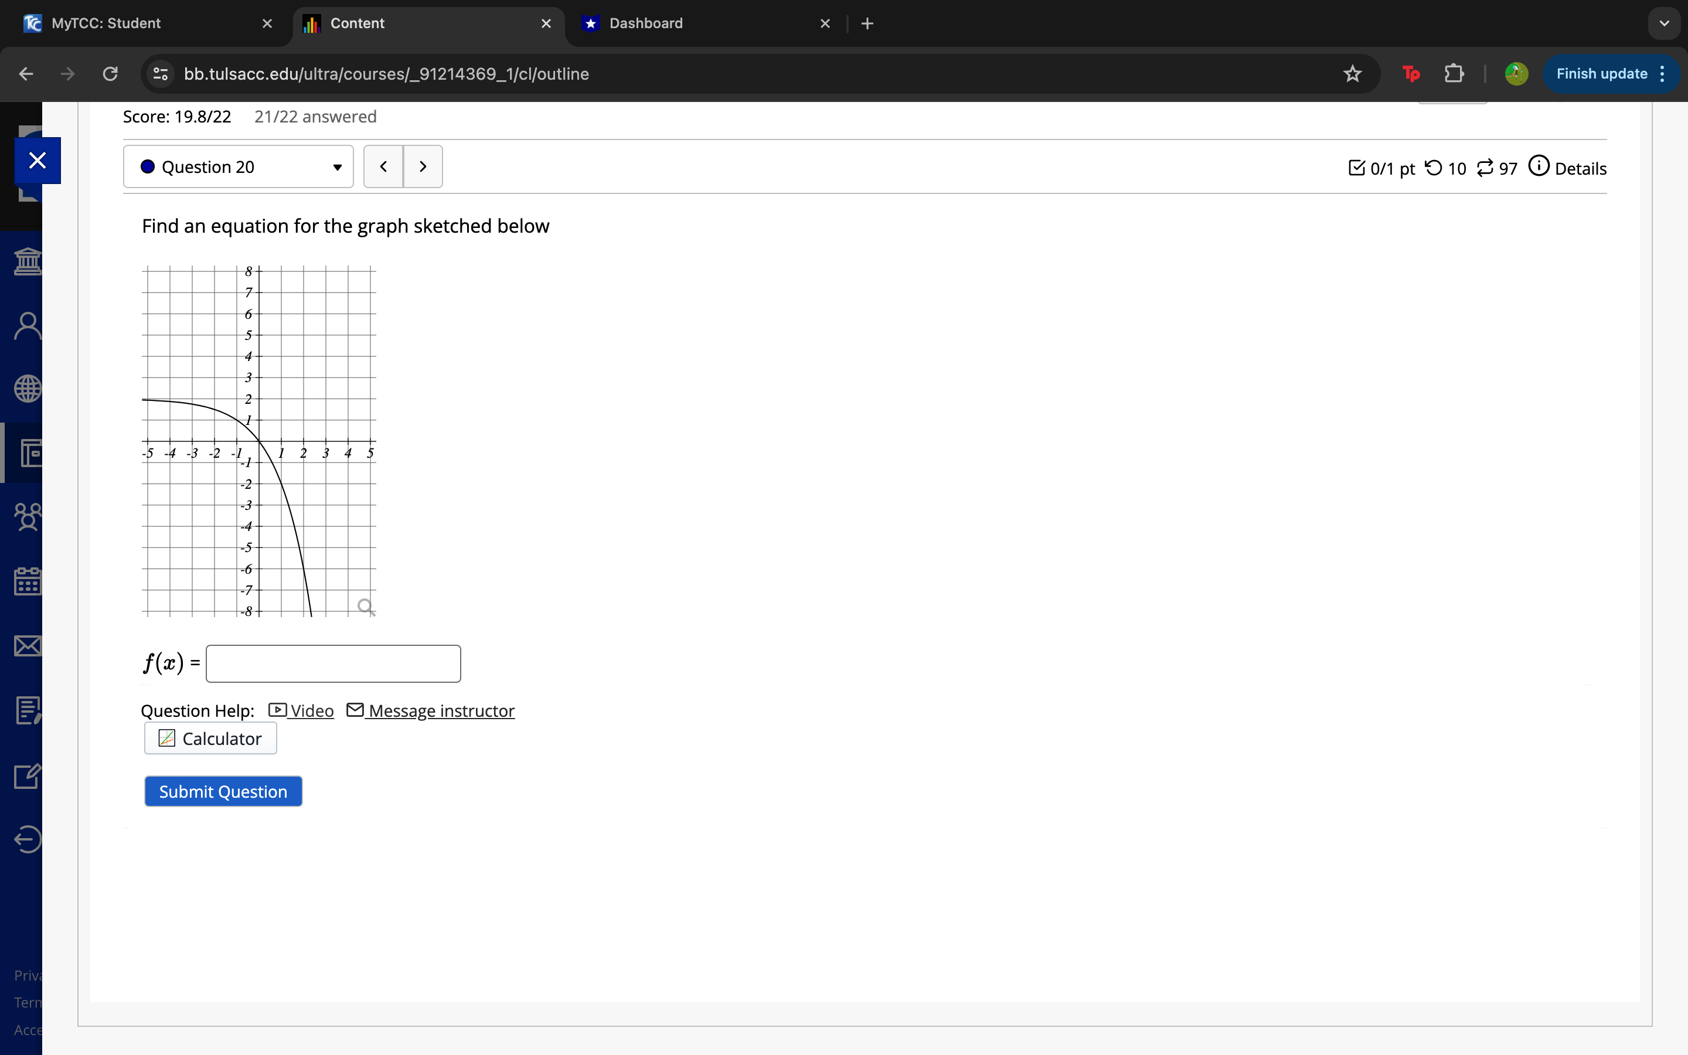Viewport: 1688px width, 1055px height.
Task: Click the f(x) answer input field
Action: (x=333, y=663)
